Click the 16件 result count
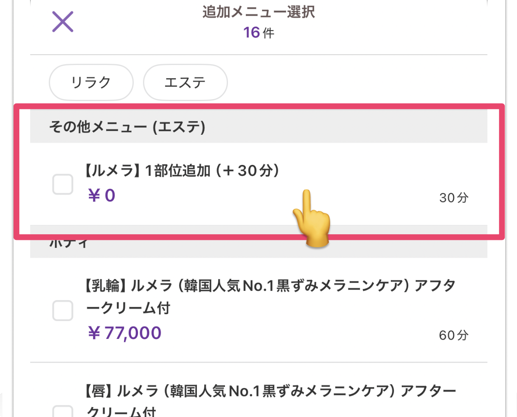This screenshot has width=517, height=417. pos(258,32)
